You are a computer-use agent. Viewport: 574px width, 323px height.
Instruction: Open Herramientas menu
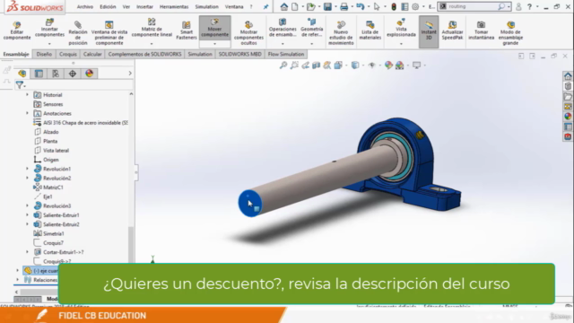tap(174, 6)
